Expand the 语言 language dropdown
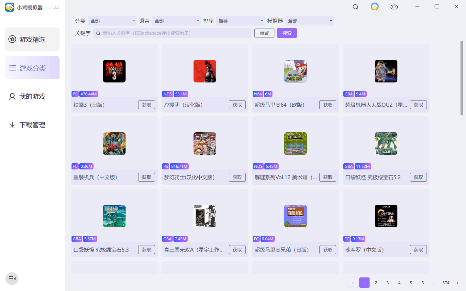This screenshot has height=291, width=466. [x=176, y=21]
